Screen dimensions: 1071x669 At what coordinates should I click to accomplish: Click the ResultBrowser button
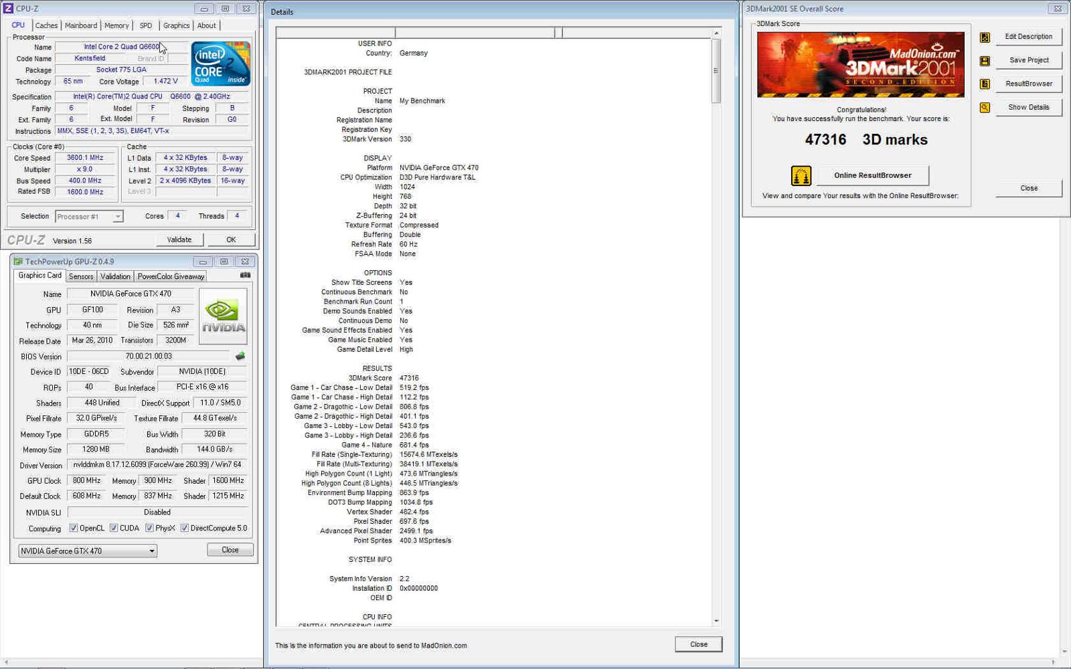pyautogui.click(x=1029, y=84)
